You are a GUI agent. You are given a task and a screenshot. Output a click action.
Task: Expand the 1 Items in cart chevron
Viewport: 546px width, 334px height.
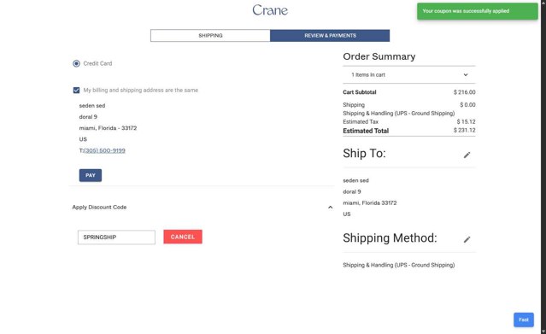point(466,75)
